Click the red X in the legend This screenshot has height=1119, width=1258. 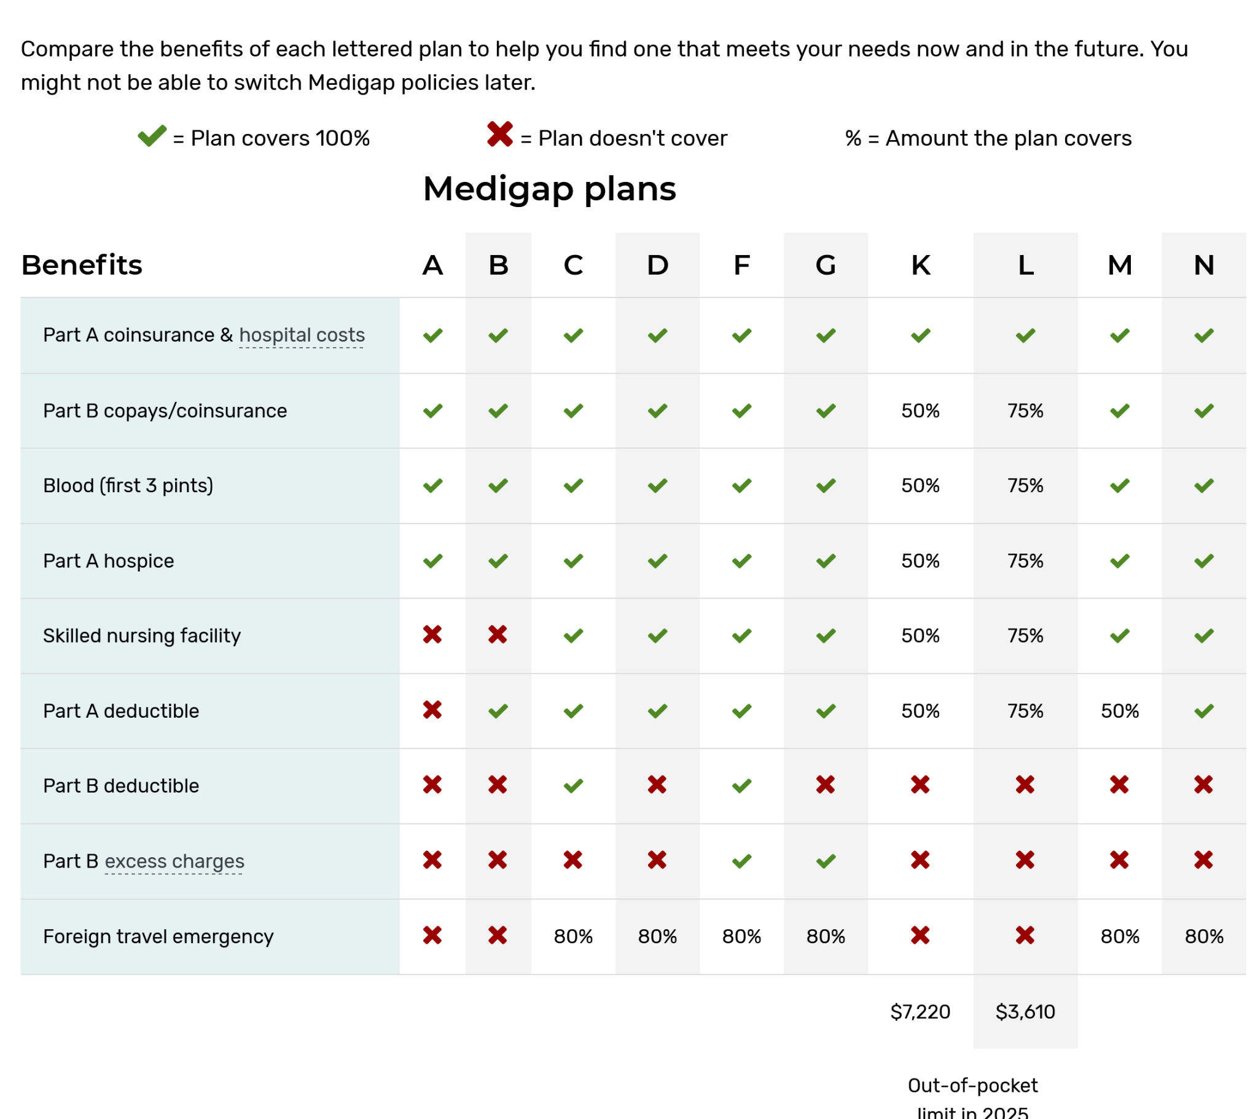pyautogui.click(x=500, y=134)
